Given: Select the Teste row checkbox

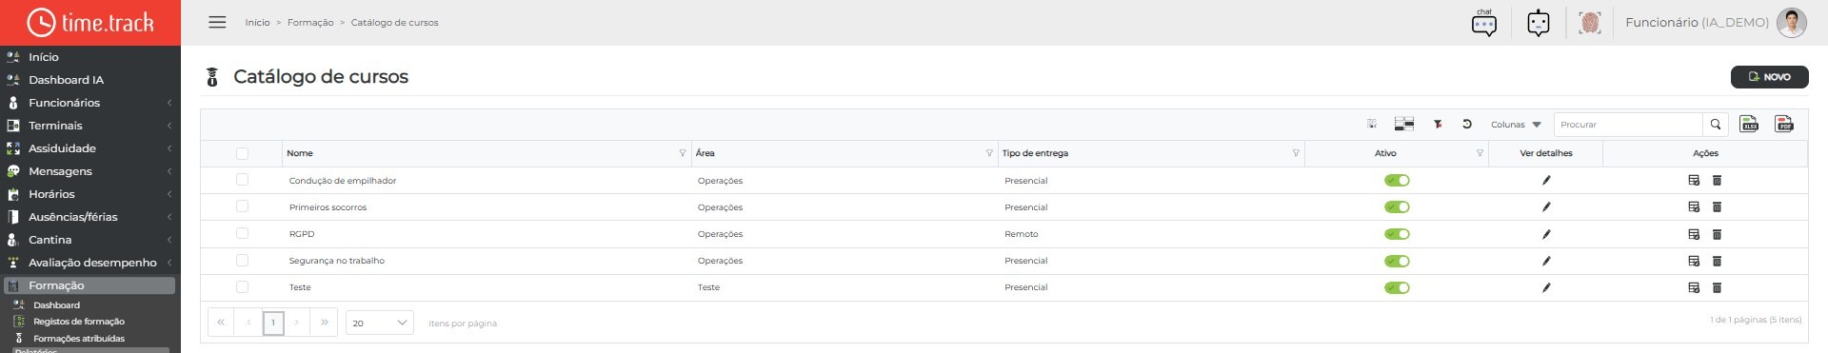Looking at the screenshot, I should (242, 286).
